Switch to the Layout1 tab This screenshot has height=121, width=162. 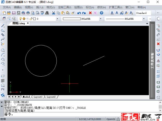coord(38,97)
